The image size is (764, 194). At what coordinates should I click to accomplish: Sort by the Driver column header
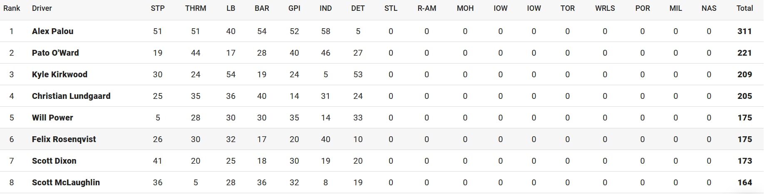coord(42,8)
